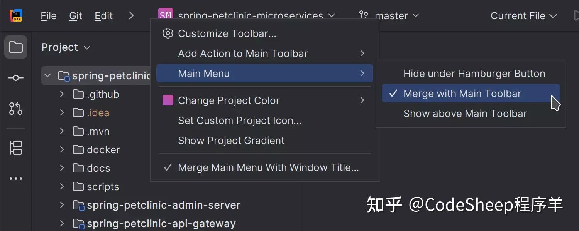Select Hide under Hamburger Button option
The image size is (579, 231).
(x=474, y=73)
